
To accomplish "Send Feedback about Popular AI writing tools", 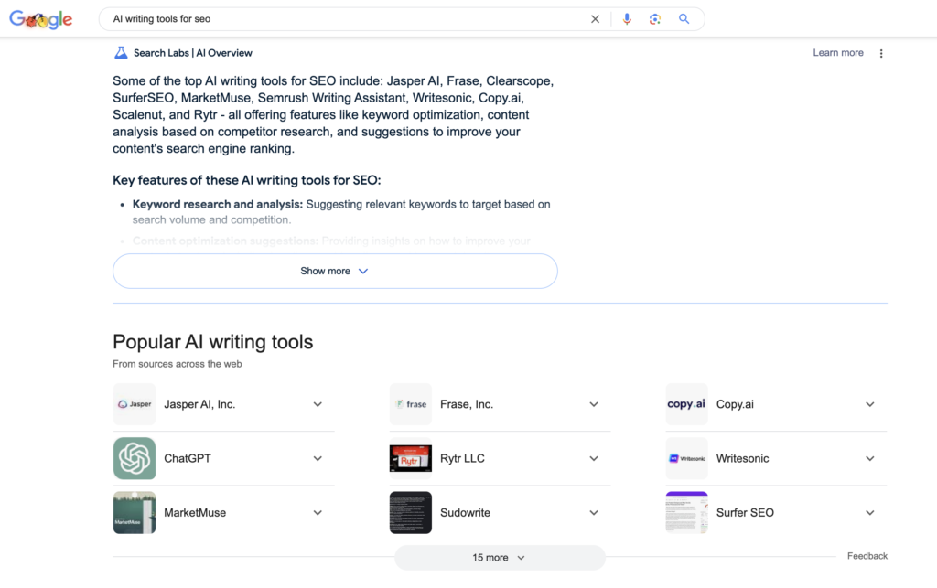I will click(867, 555).
